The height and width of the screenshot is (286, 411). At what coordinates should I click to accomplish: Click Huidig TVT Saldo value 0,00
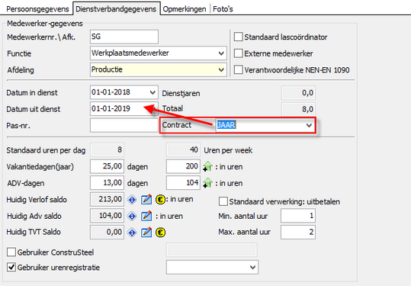tap(107, 232)
